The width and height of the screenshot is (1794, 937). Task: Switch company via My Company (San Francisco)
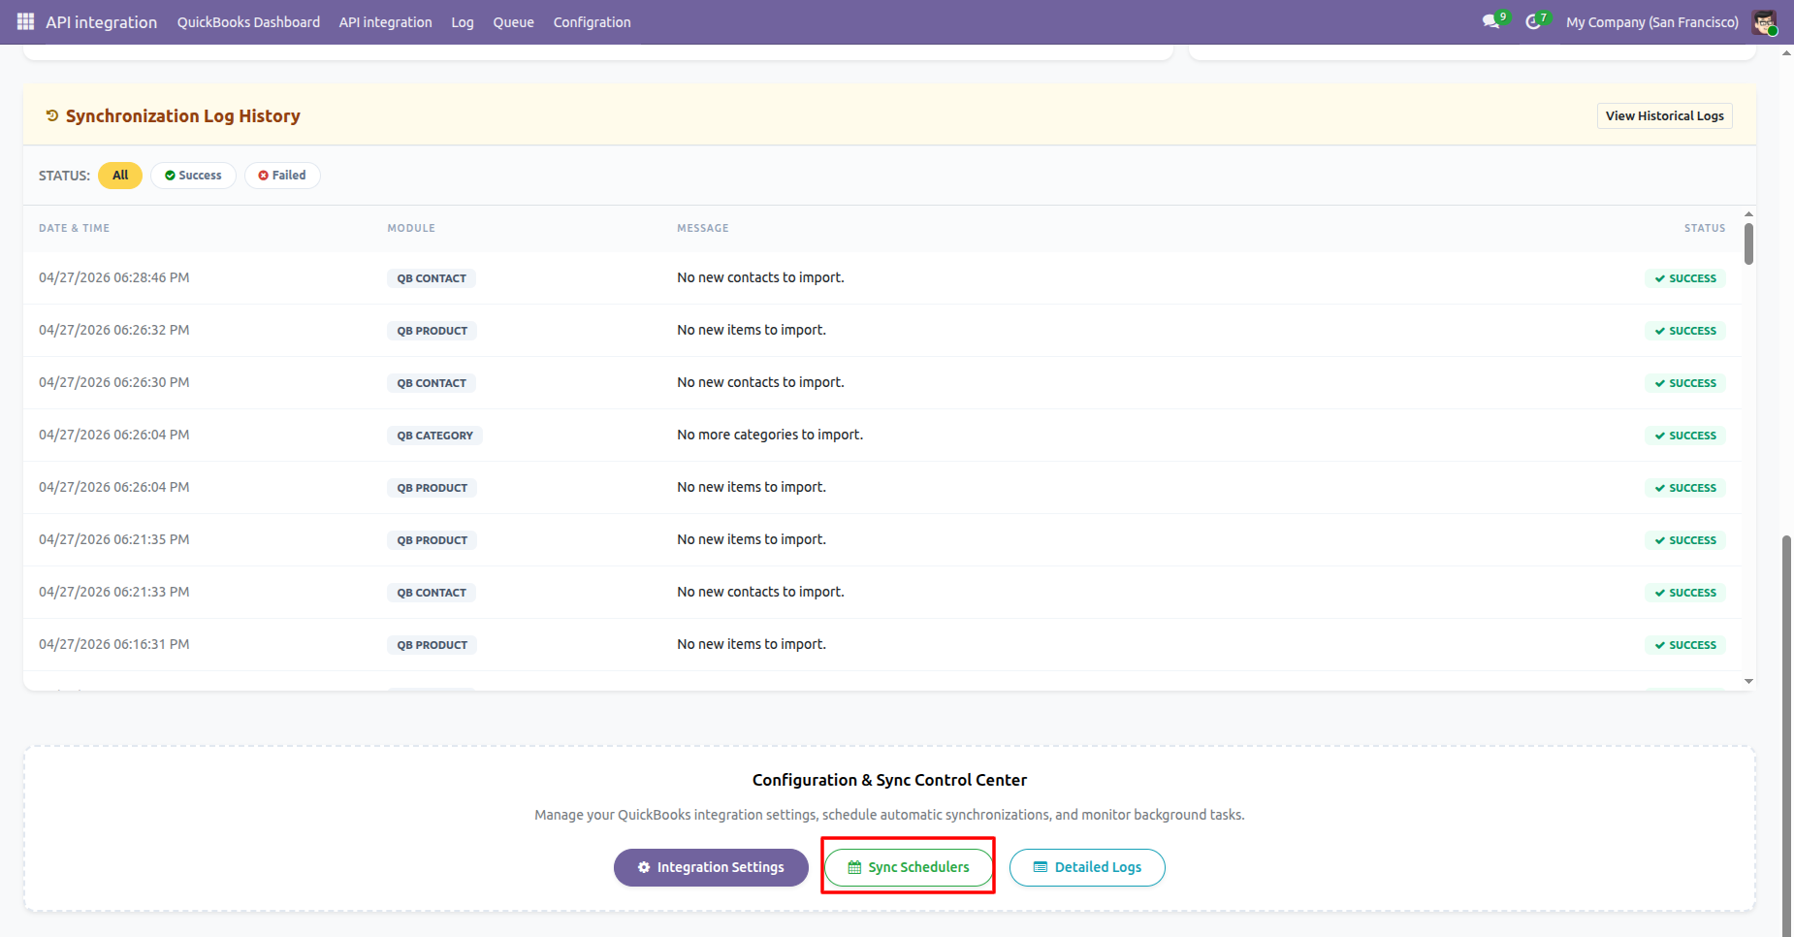[1651, 22]
